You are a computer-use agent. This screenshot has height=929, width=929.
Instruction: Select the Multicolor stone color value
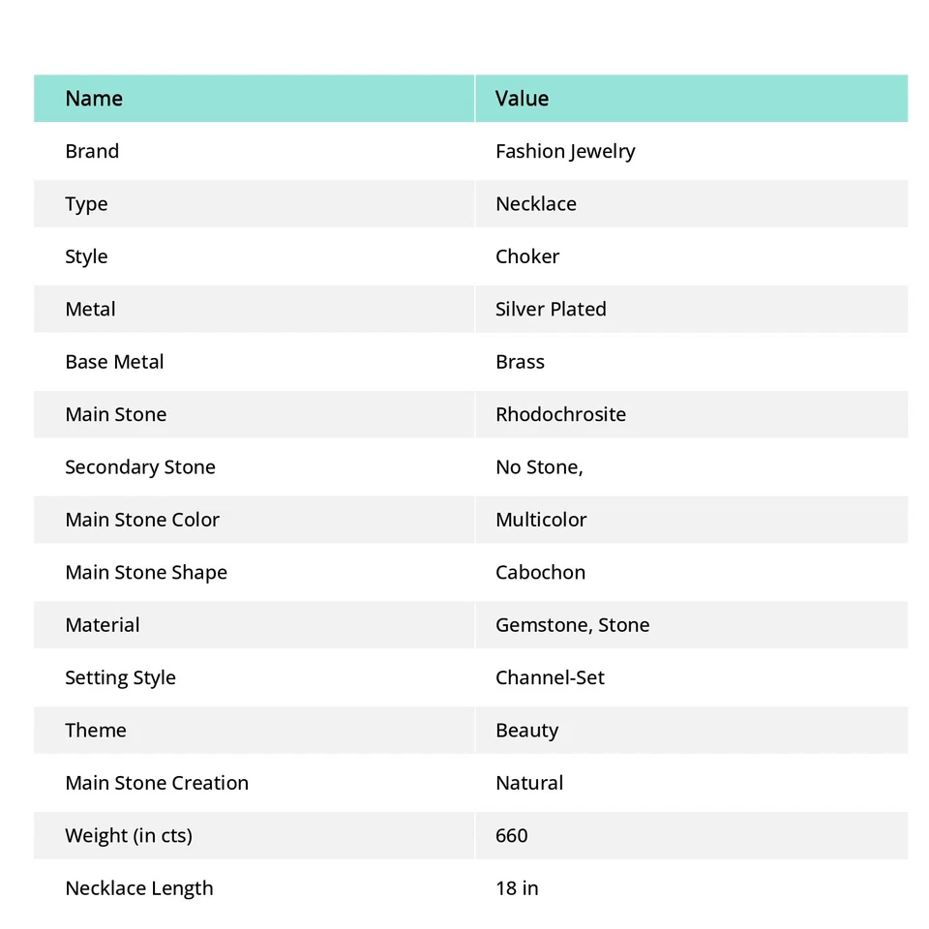coord(541,520)
